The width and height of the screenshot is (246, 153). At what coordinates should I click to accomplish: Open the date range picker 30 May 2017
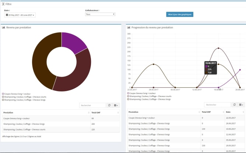[x=20, y=15]
